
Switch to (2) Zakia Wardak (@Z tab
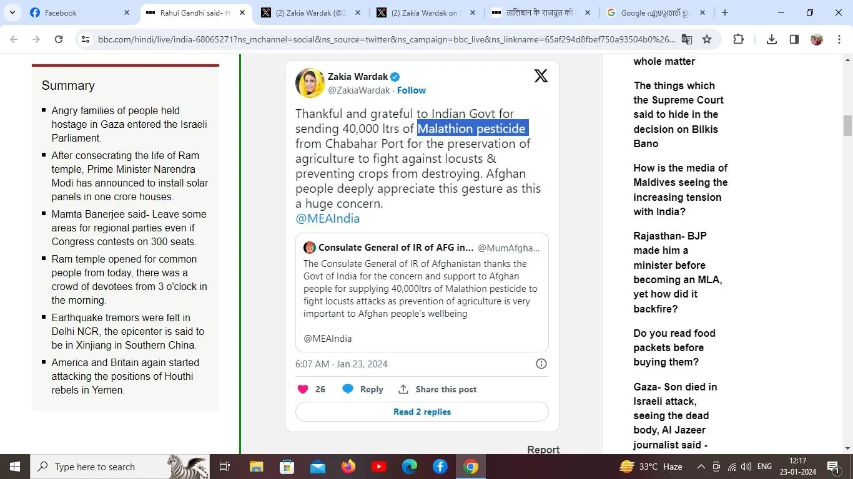[x=310, y=12]
